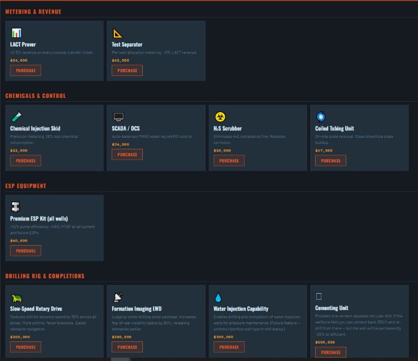Buy the H₂S Scrubber
The height and width of the screenshot is (361, 418).
click(x=229, y=161)
